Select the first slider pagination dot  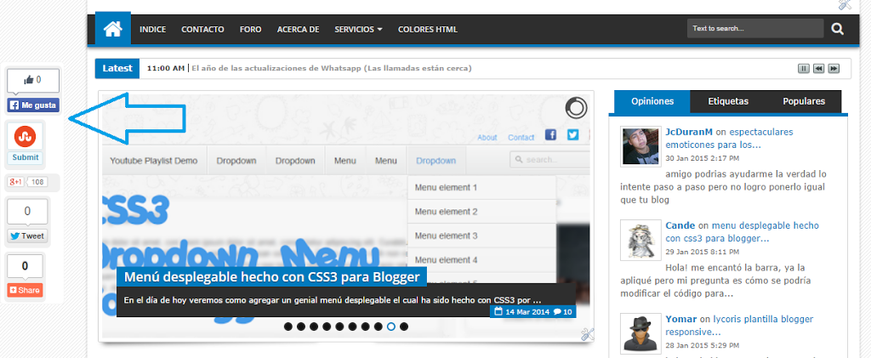coord(288,327)
